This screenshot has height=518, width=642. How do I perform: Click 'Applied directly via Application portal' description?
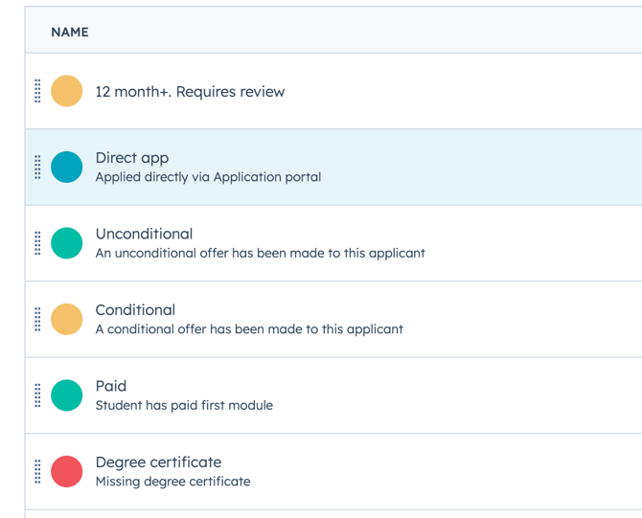tap(208, 177)
